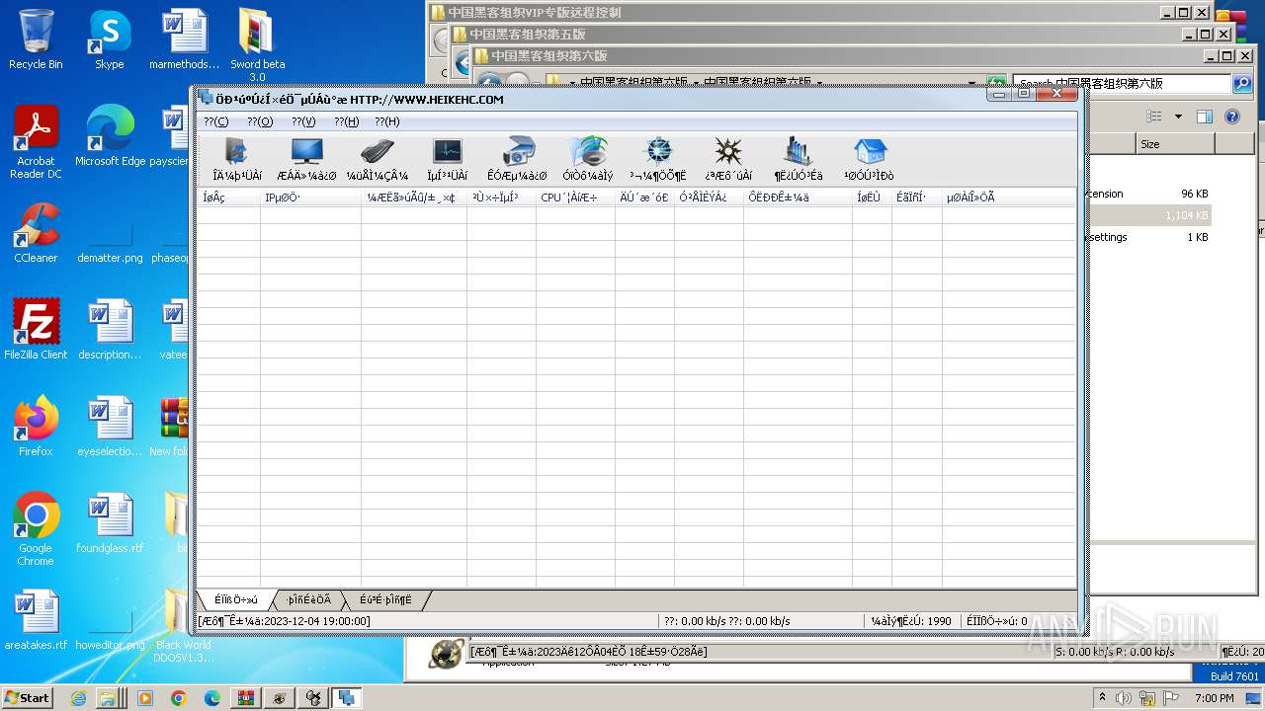Image resolution: width=1265 pixels, height=711 pixels.
Task: Open the Skype desktop shortcut
Action: click(x=110, y=39)
